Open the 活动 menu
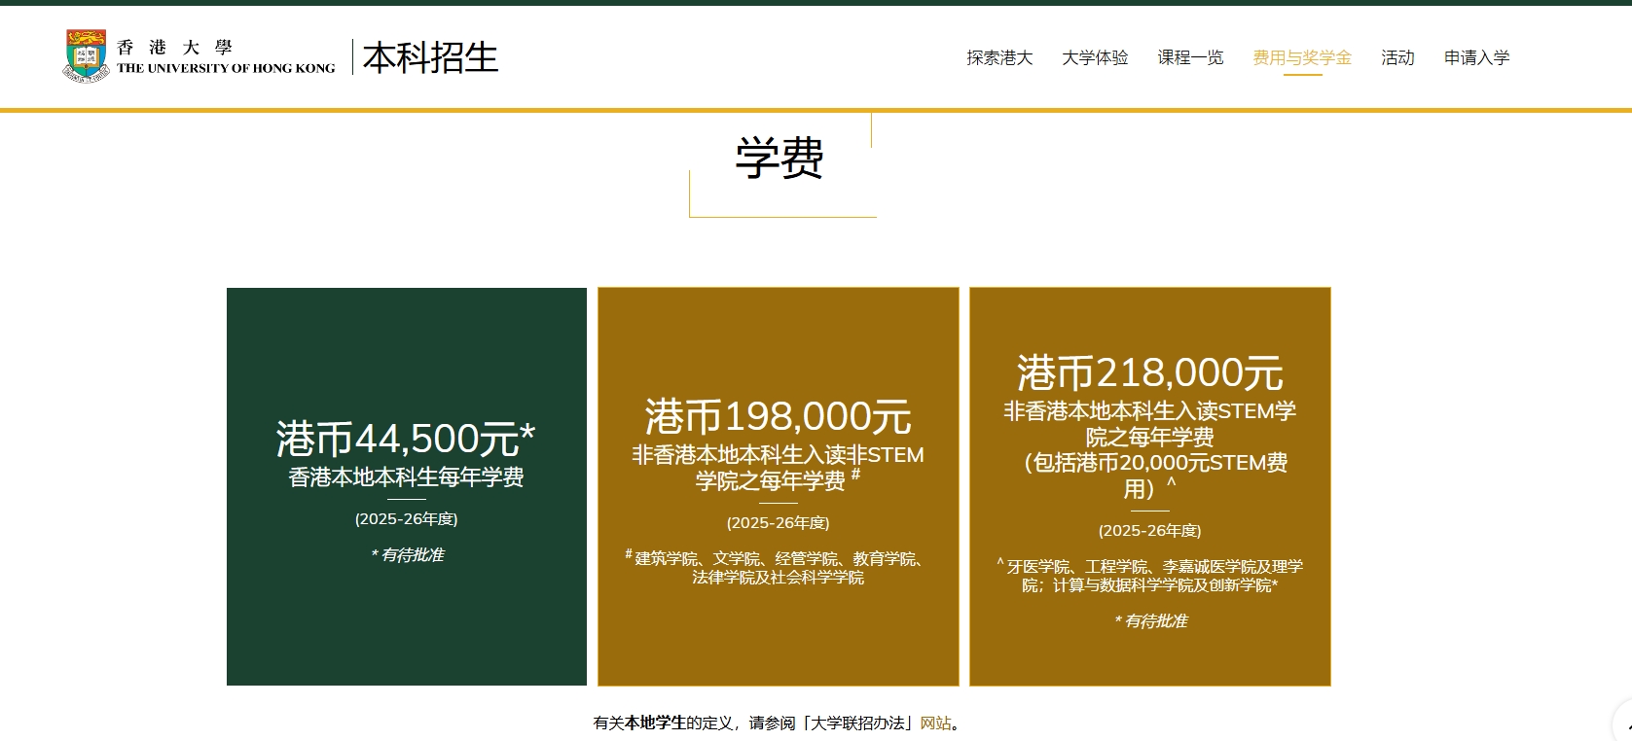This screenshot has width=1632, height=741. tap(1397, 57)
